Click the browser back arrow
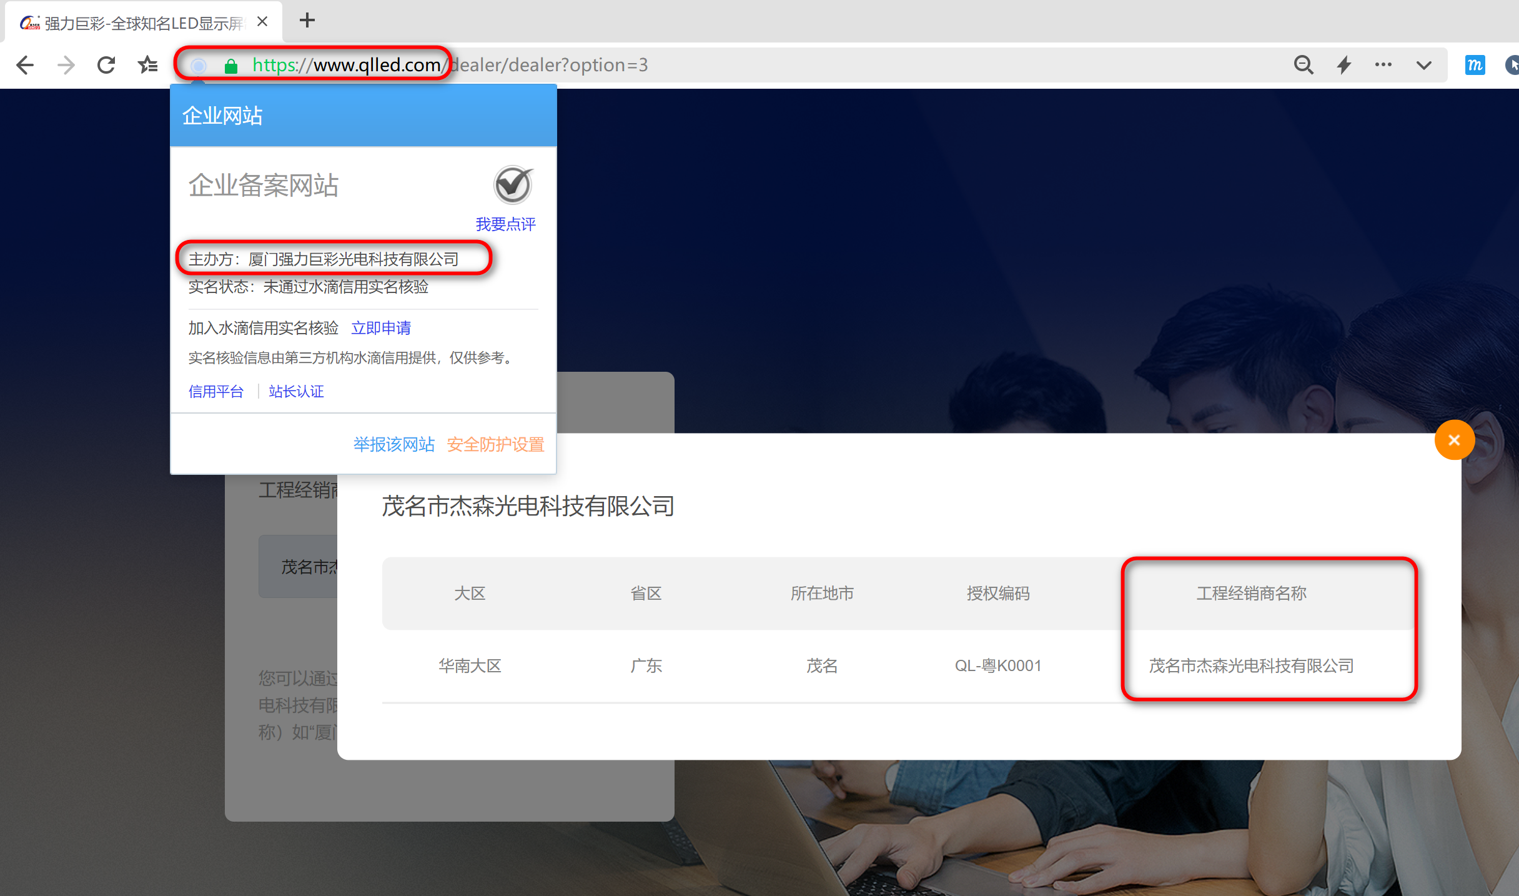The image size is (1519, 896). click(x=25, y=65)
